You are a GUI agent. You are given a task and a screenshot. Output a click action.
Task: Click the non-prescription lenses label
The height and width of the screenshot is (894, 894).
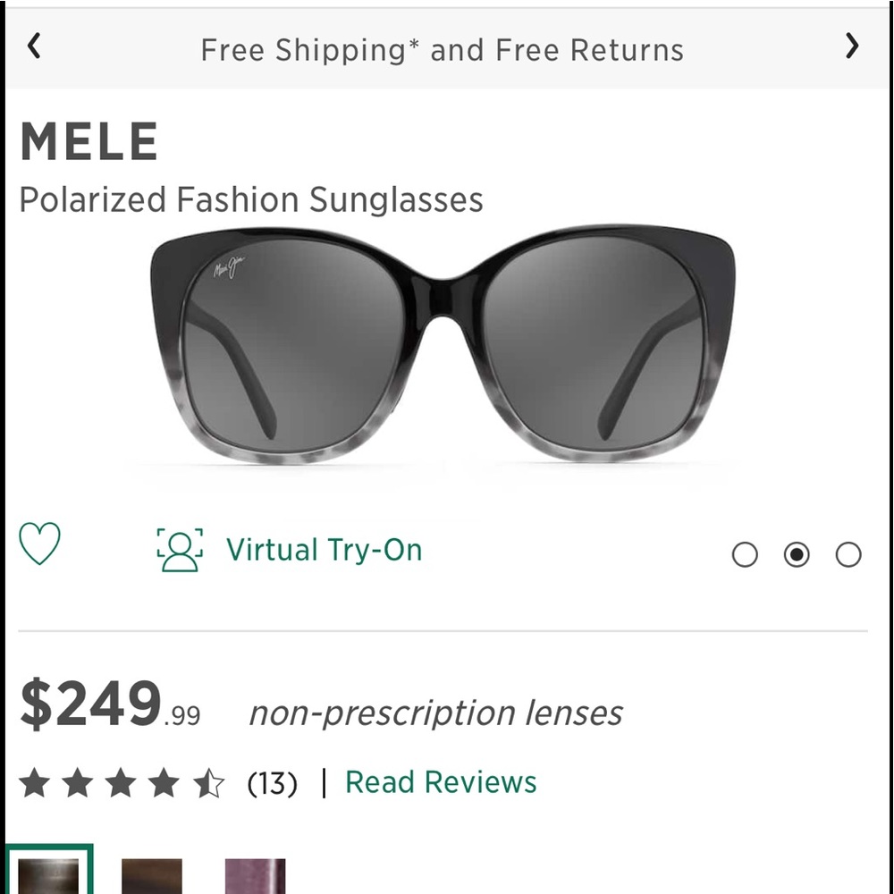tap(437, 713)
